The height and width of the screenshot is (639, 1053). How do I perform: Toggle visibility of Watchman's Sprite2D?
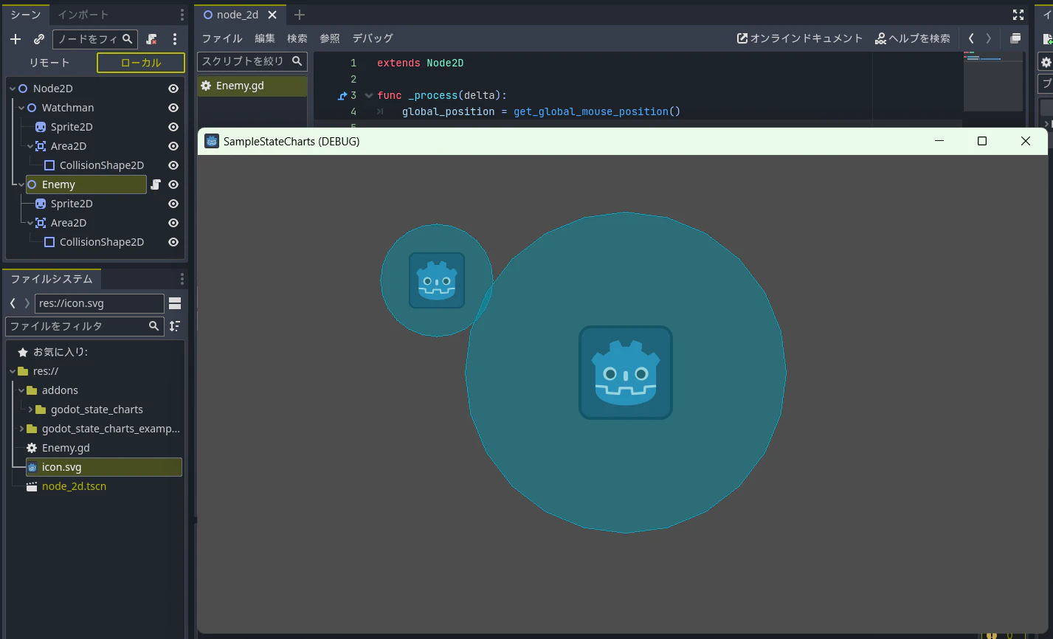click(173, 127)
